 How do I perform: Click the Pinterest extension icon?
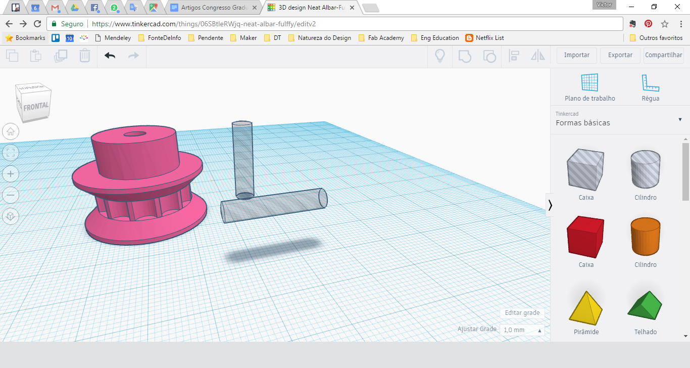(x=648, y=24)
